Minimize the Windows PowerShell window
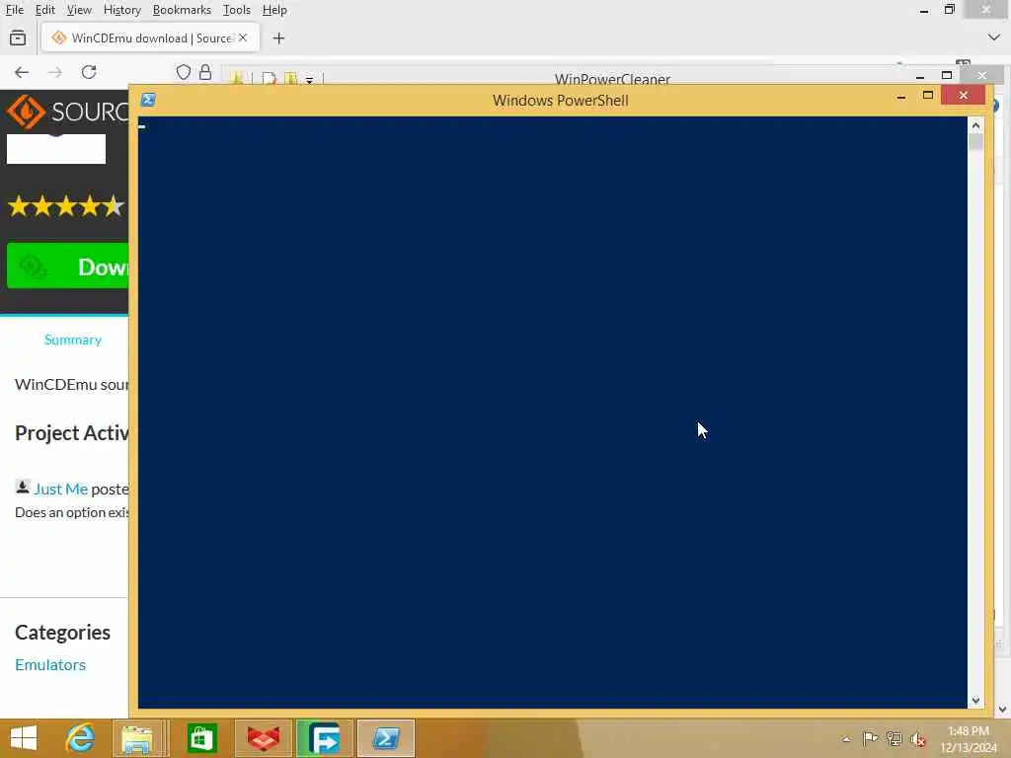 901,96
